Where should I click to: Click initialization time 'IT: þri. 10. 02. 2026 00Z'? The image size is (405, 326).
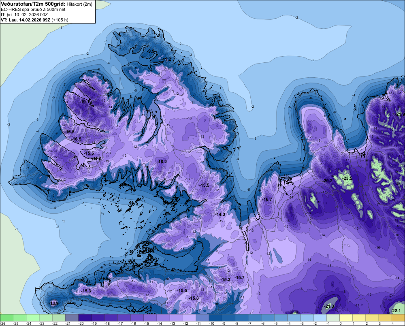pos(24,15)
